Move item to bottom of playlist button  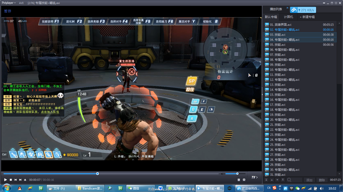[283, 180]
